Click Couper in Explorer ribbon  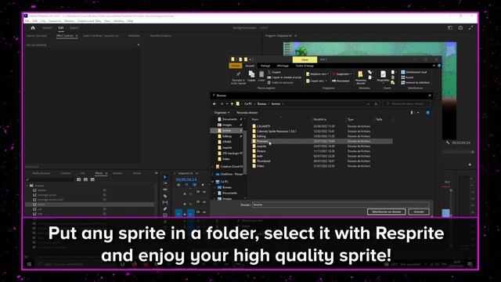[x=274, y=72]
